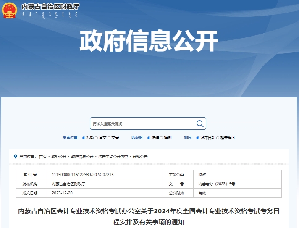
Task: Click the 政府信息公开 banner heading
Action: tap(149, 42)
